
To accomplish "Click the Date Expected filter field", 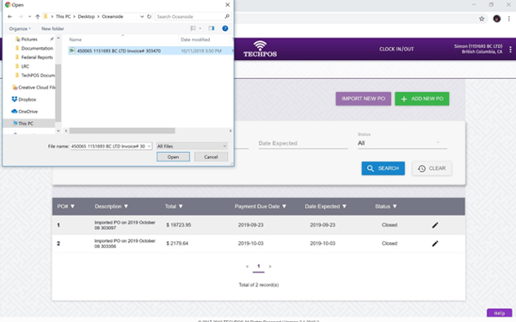I will [x=303, y=143].
